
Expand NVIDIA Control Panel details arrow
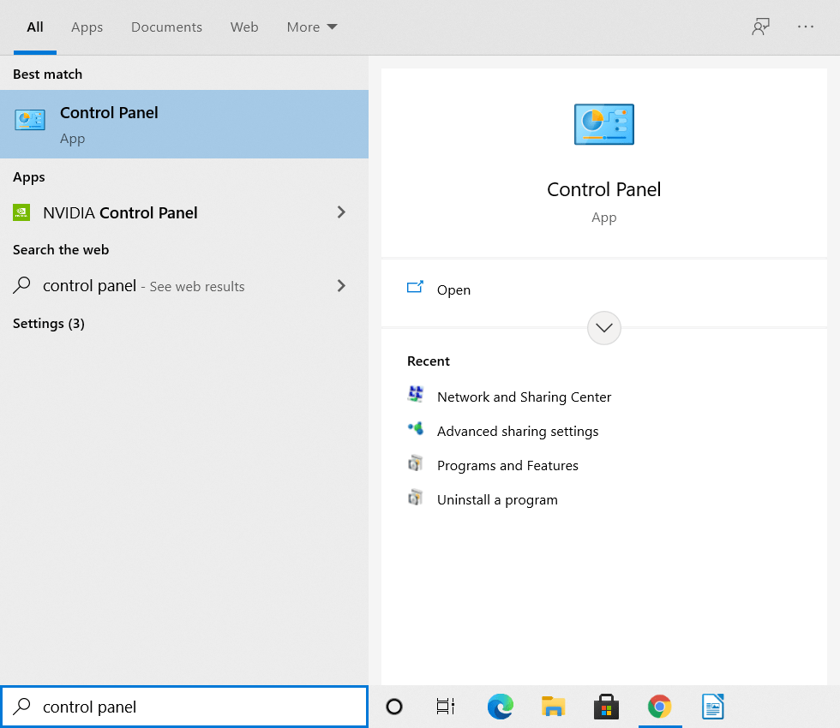coord(341,212)
